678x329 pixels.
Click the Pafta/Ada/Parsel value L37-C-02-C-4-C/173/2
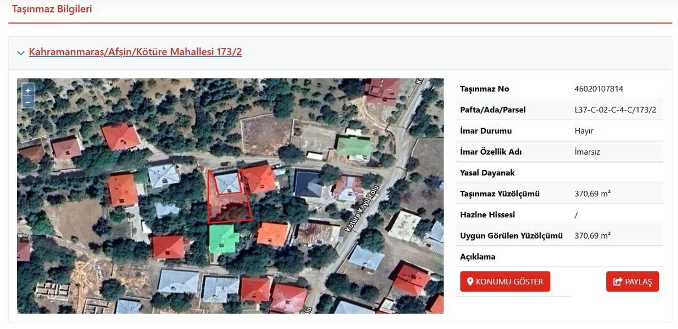click(615, 109)
